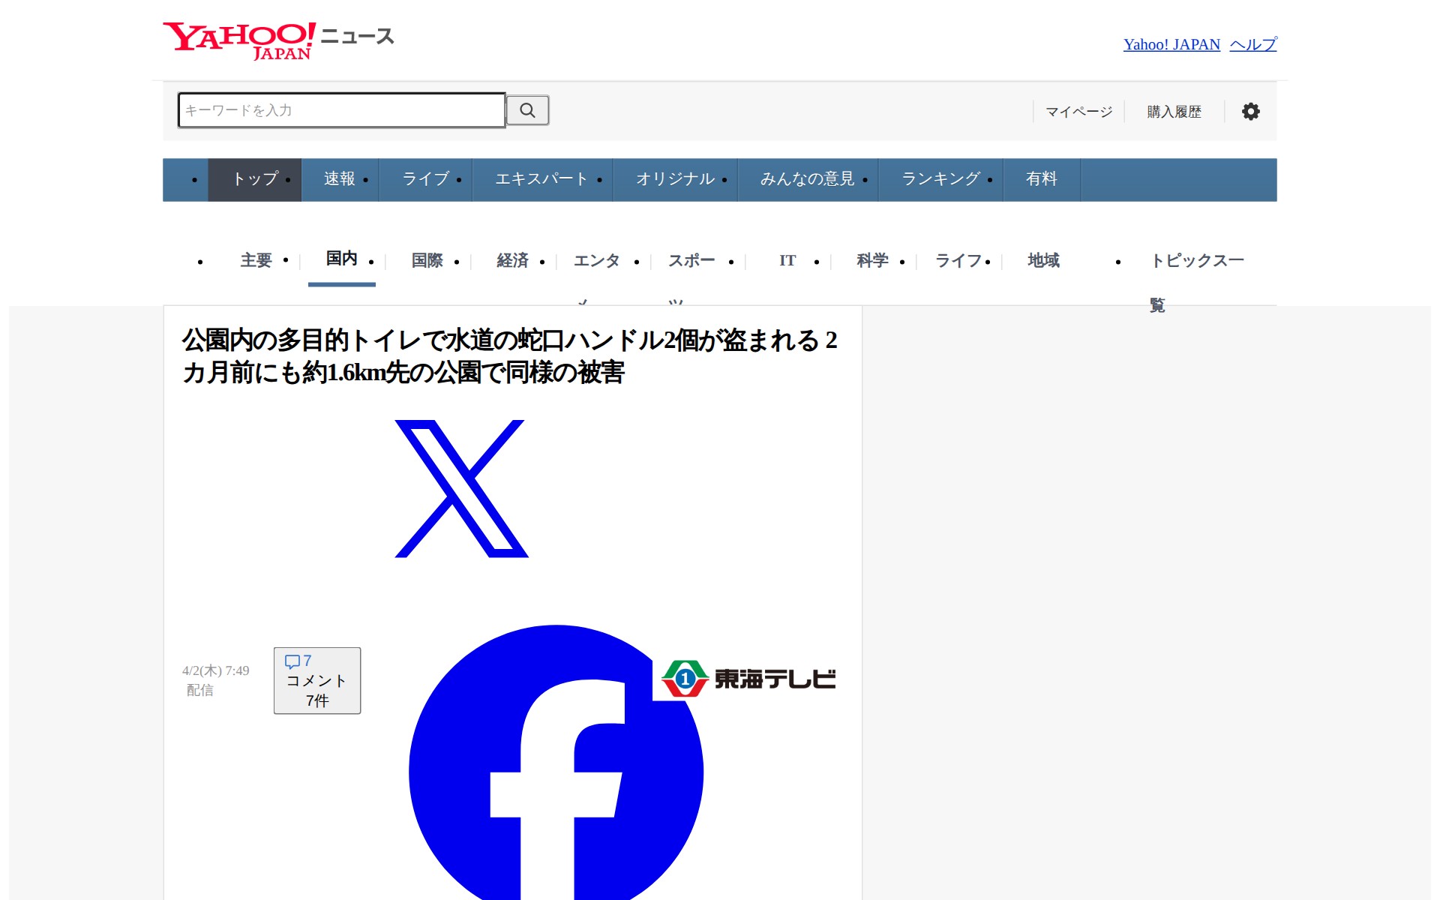Open the みんなの意見 tab
The height and width of the screenshot is (900, 1440).
(807, 179)
